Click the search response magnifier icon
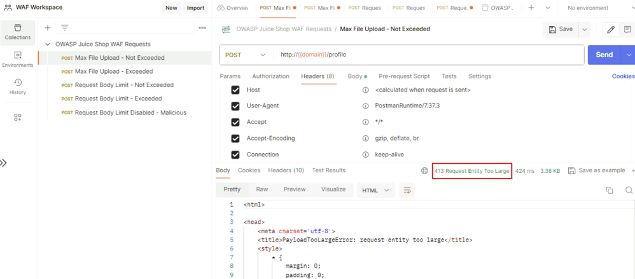The height and width of the screenshot is (279, 635). coord(629,190)
